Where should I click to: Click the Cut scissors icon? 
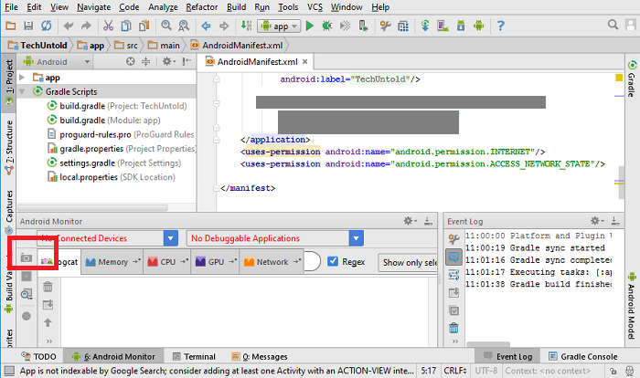pyautogui.click(x=108, y=26)
